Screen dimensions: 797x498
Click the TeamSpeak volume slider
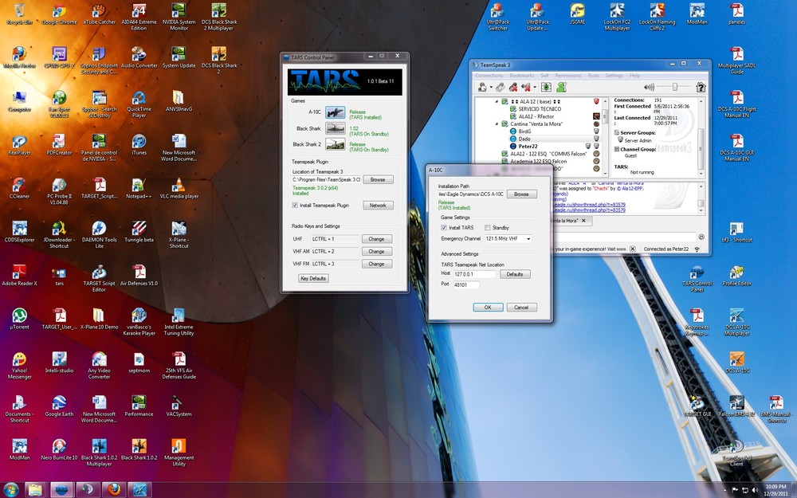674,87
